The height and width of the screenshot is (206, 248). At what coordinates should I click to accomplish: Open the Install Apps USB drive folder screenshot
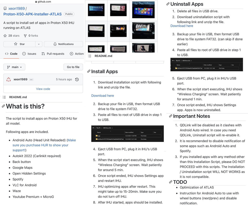127,134
